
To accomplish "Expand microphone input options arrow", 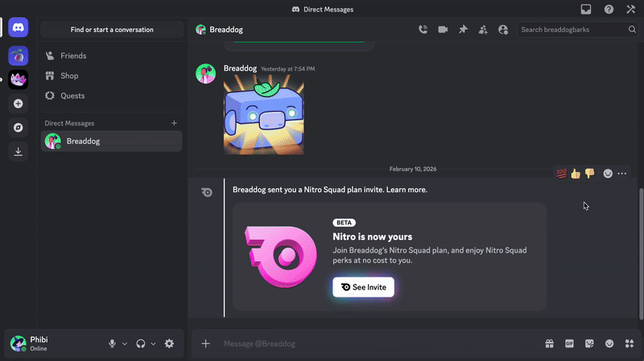I will coord(125,344).
